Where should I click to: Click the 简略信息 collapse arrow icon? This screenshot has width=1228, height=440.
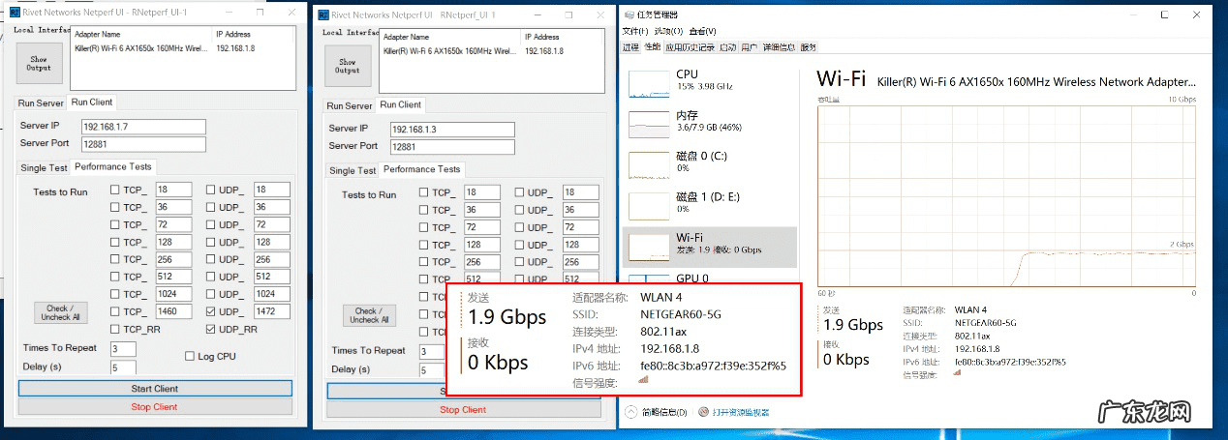pyautogui.click(x=632, y=412)
